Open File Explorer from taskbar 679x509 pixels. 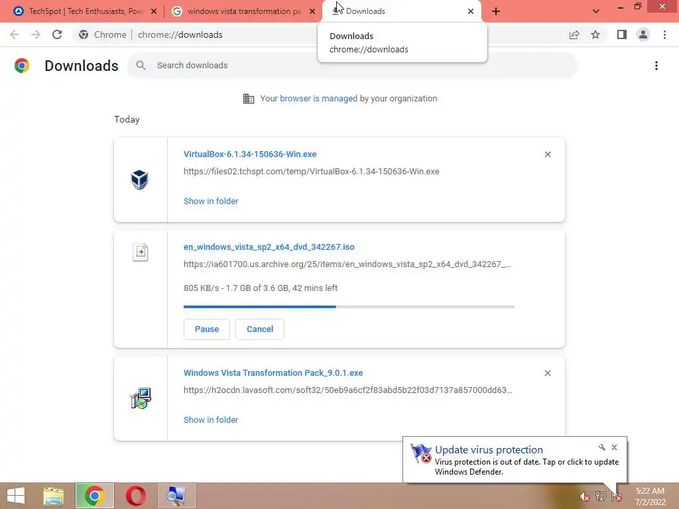click(54, 496)
